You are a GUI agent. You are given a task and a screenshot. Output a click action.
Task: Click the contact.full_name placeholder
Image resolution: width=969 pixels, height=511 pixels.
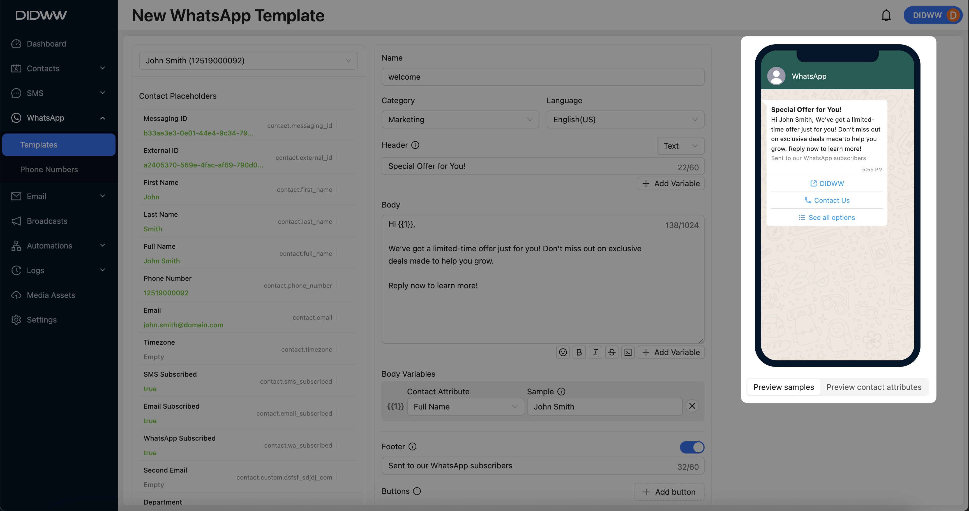(305, 254)
